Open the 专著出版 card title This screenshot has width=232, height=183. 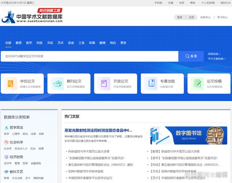click(x=167, y=81)
